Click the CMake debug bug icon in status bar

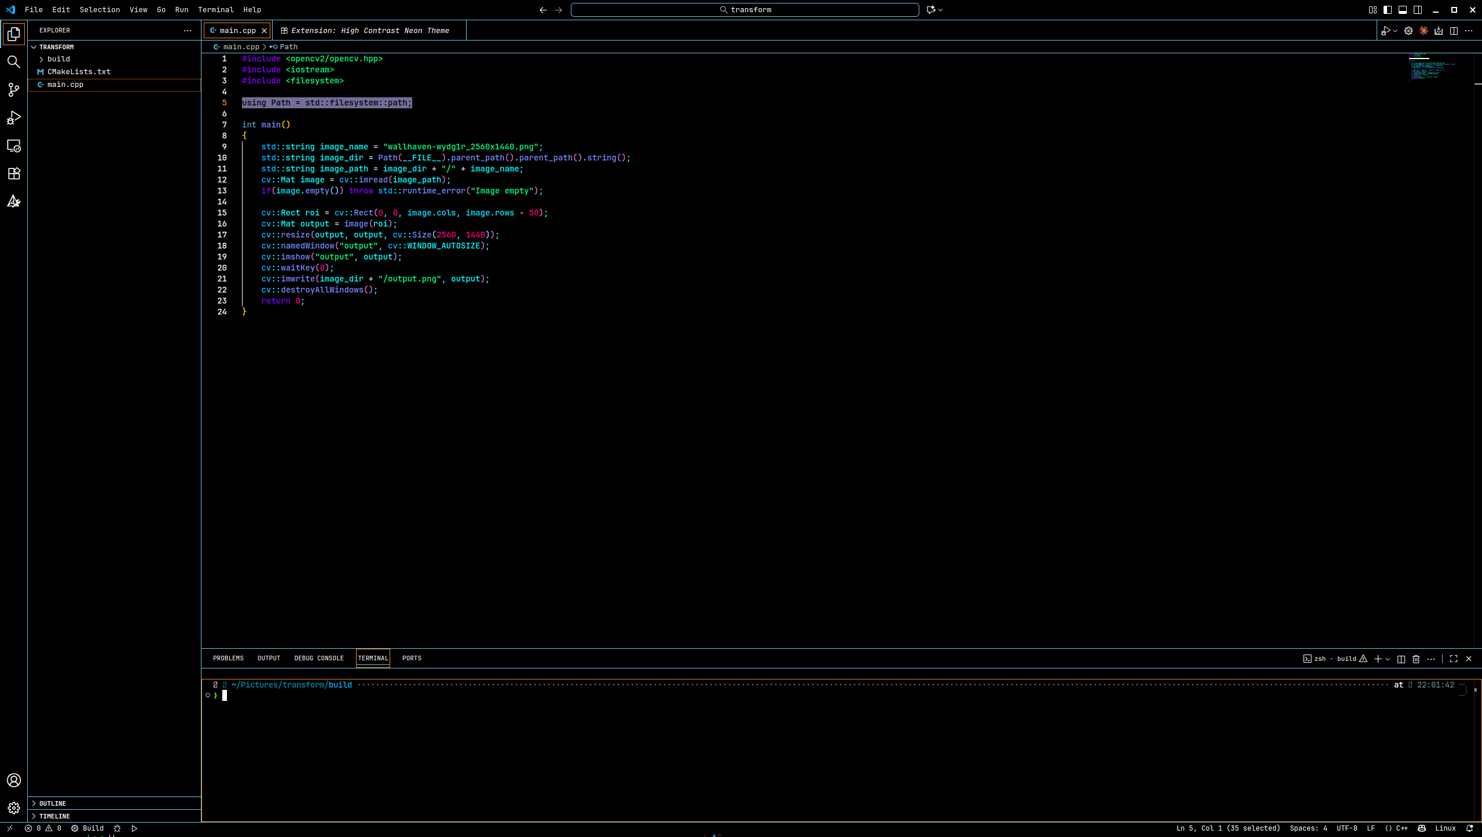pos(117,828)
